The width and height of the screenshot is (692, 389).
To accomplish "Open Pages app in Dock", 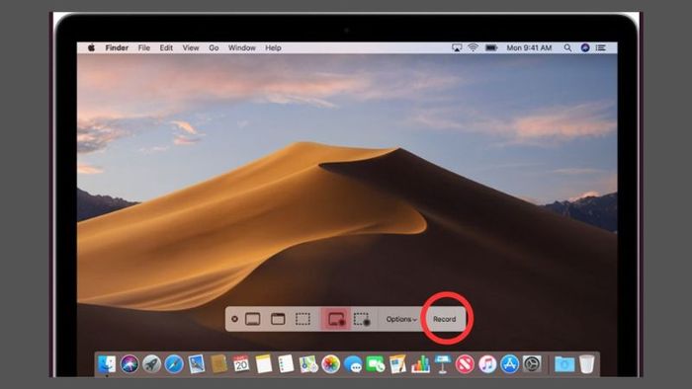I will [397, 364].
